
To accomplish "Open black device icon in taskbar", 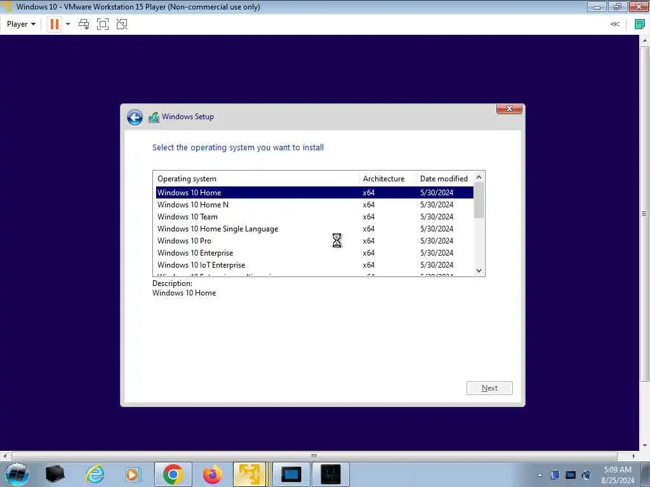I will tap(55, 474).
